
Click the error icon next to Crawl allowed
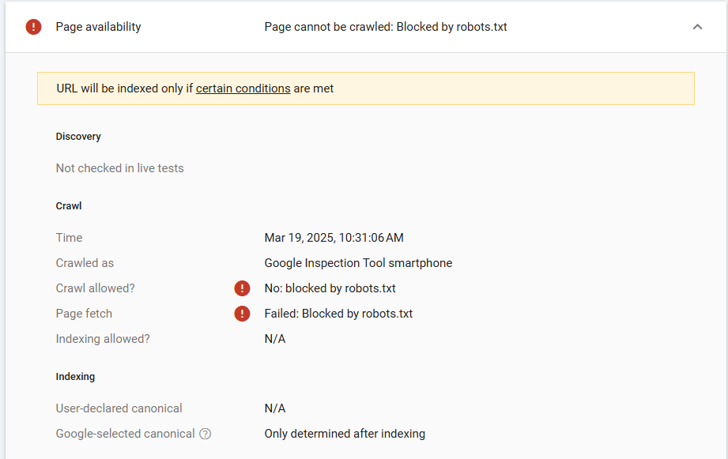242,288
